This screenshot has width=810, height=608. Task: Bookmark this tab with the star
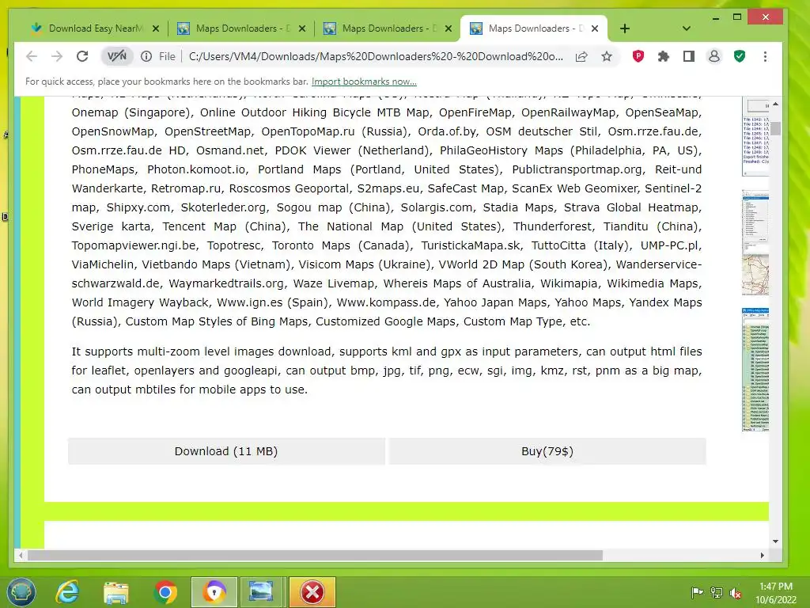tap(607, 56)
